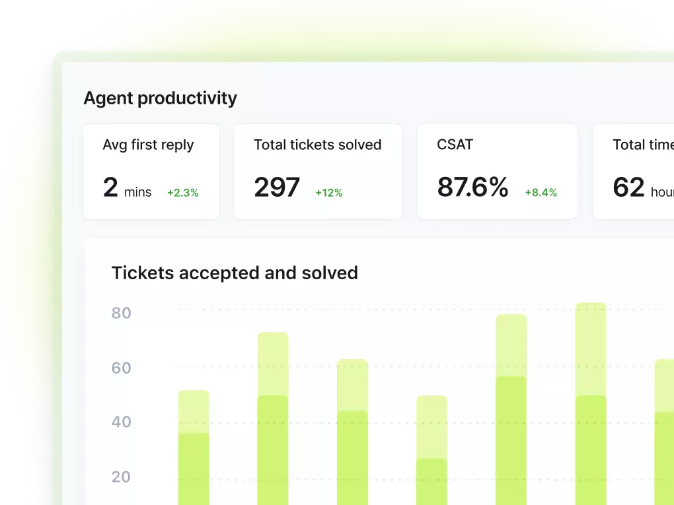Select the 80 label on the y-axis
The height and width of the screenshot is (505, 674).
(x=121, y=313)
